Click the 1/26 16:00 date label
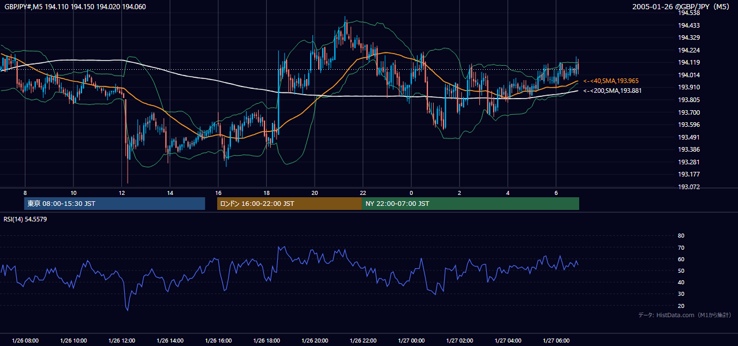The width and height of the screenshot is (738, 346). point(218,341)
